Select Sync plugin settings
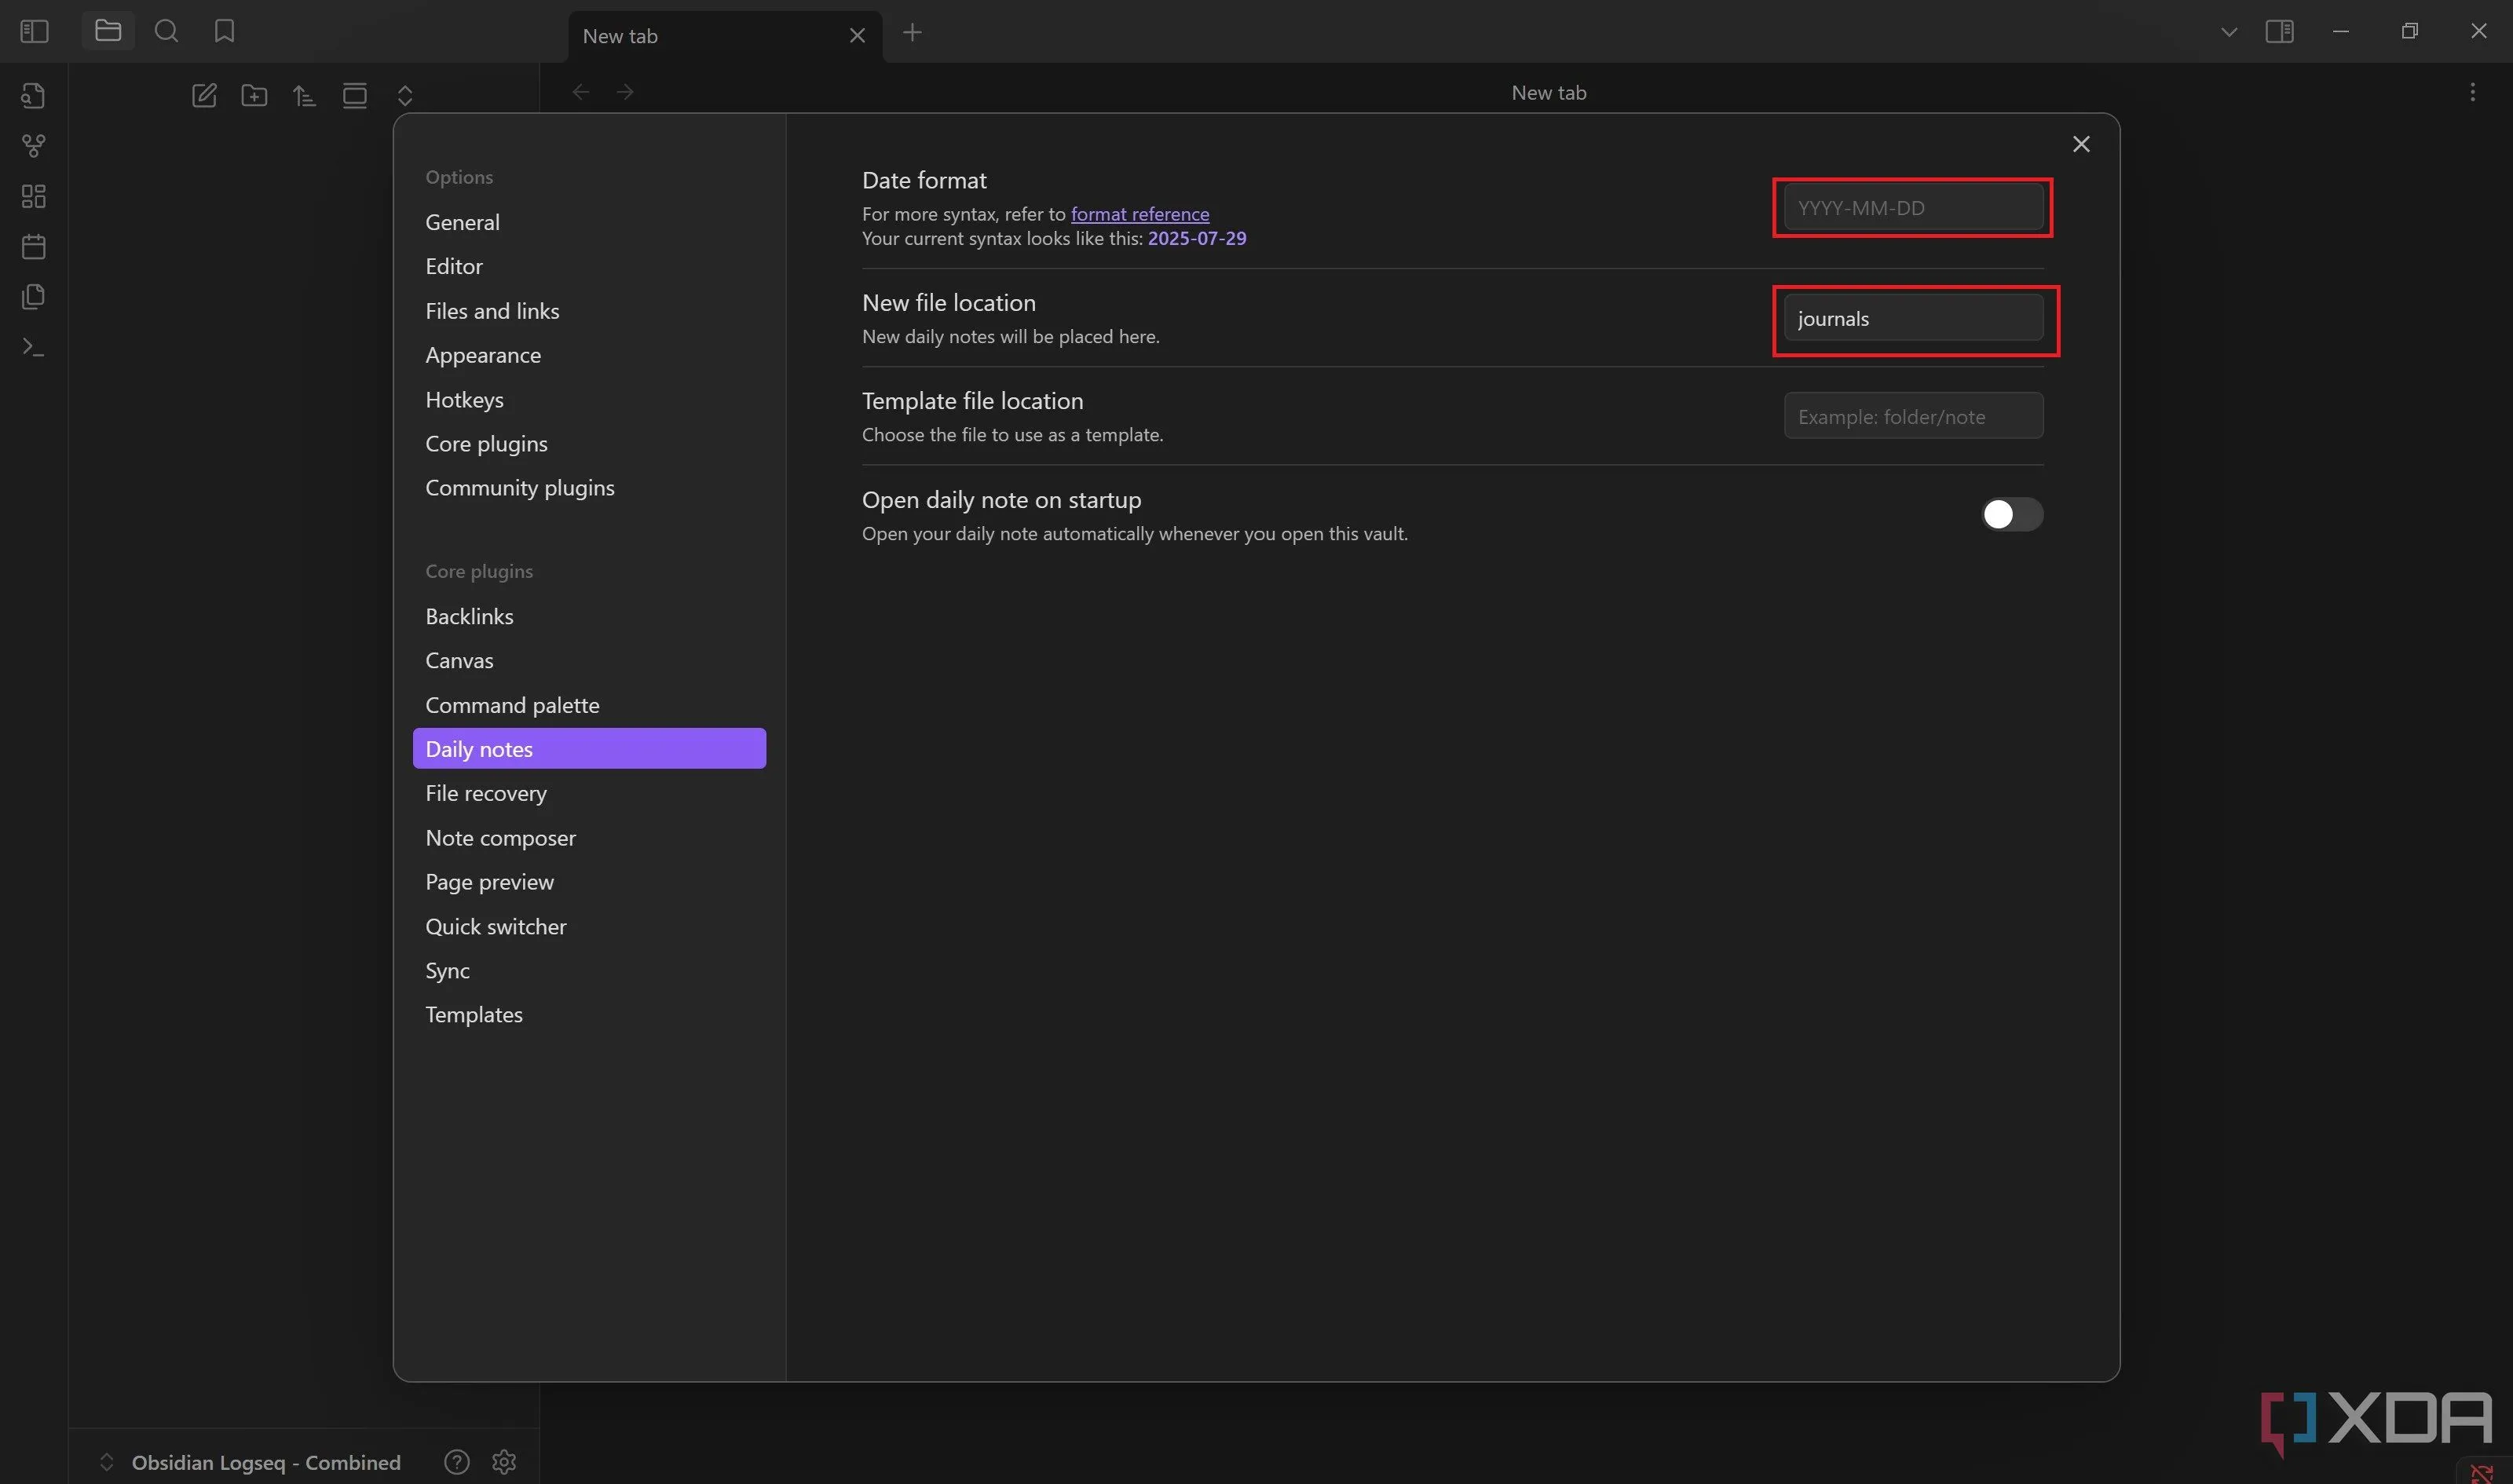Image resolution: width=2513 pixels, height=1484 pixels. [x=589, y=970]
